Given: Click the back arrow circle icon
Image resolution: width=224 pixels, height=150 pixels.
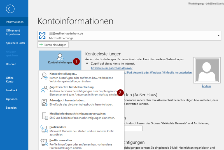Looking at the screenshot, I should point(10,9).
